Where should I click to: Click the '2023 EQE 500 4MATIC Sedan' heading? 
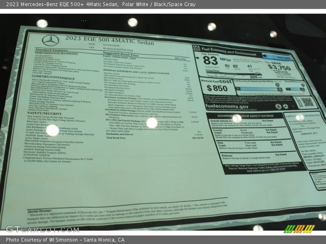[110, 40]
